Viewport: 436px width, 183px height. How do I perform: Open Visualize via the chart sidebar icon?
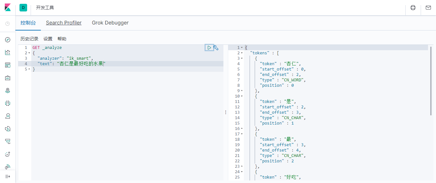8,52
